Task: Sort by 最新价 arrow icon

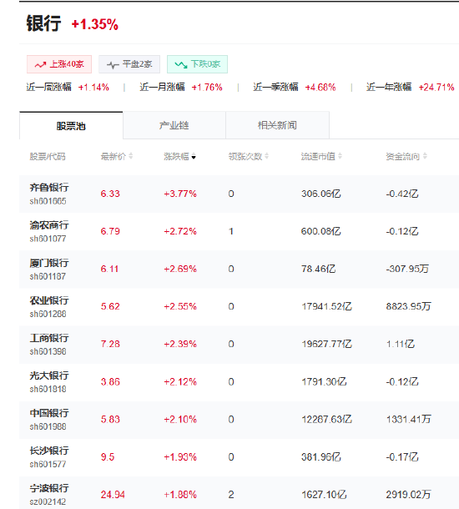Action: (x=130, y=157)
